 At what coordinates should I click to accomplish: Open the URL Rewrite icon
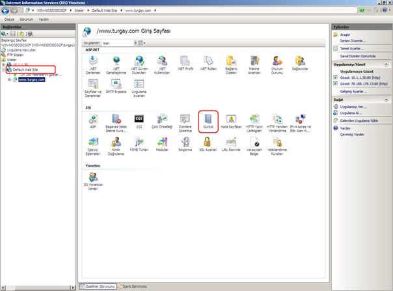[x=231, y=145]
